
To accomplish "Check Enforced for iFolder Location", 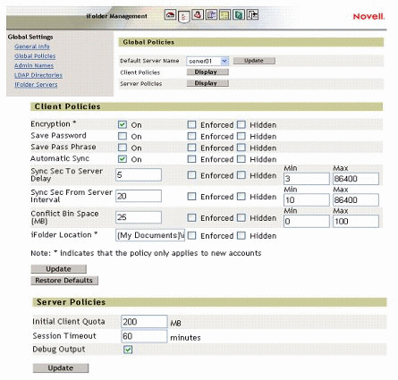I will [x=191, y=236].
